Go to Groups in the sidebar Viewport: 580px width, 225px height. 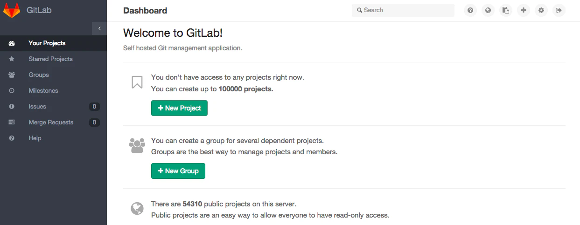(53, 75)
